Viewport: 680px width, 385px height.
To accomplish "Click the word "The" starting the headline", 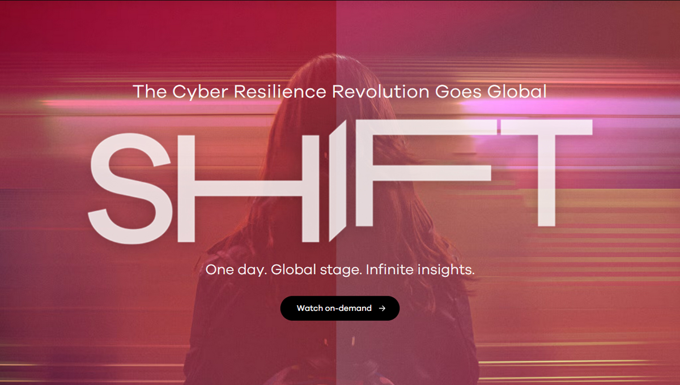I will 150,91.
